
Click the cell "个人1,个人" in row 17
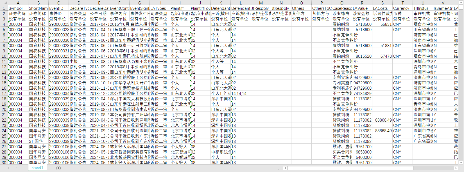pyautogui.click(x=220, y=94)
